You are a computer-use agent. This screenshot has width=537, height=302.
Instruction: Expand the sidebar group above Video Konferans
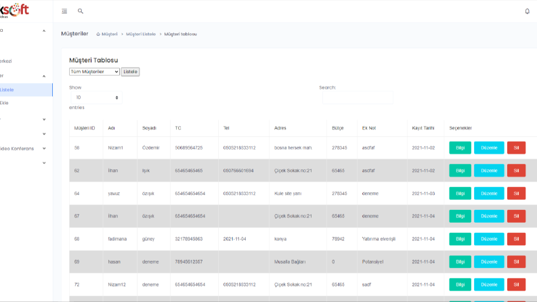pyautogui.click(x=44, y=134)
